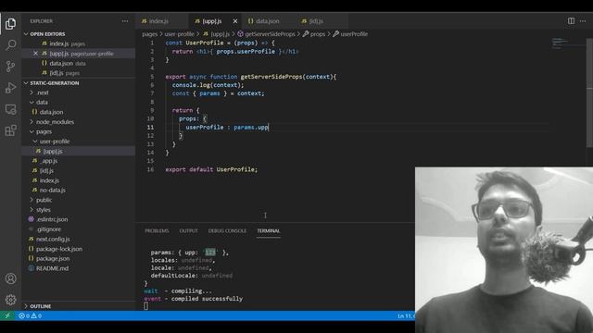Screen dimensions: 593x333
Task: Open editor More Actions ellipsis
Action: pos(583,20)
